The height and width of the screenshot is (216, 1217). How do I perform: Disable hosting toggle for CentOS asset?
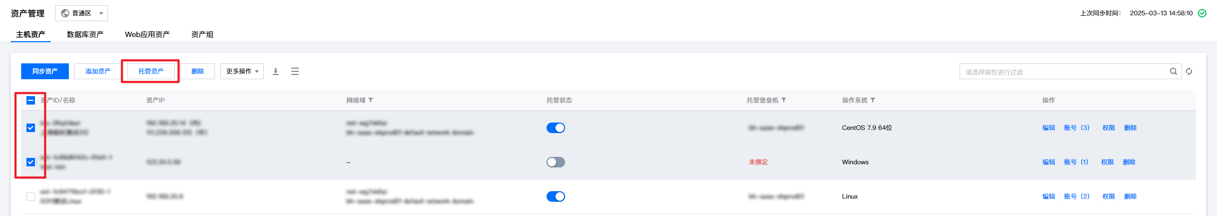pos(556,128)
